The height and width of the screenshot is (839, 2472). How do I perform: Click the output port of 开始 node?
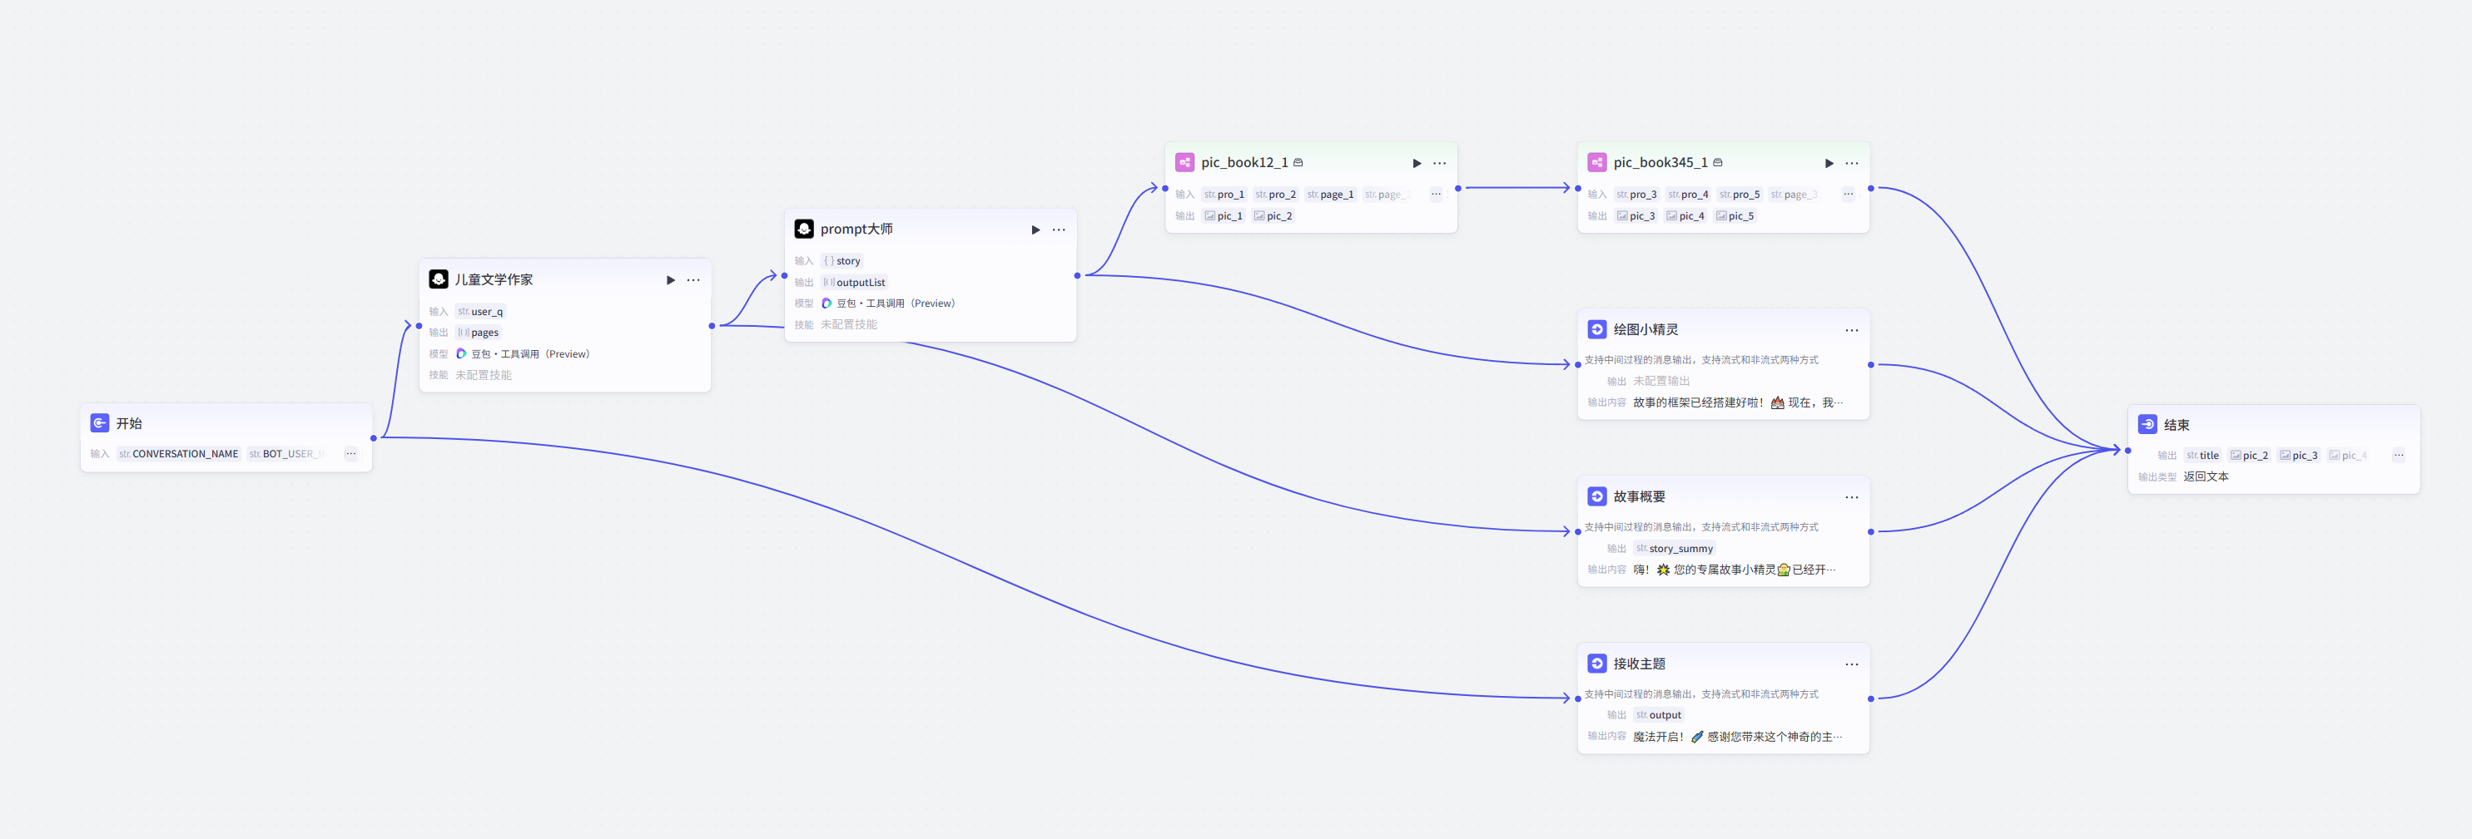click(x=373, y=438)
